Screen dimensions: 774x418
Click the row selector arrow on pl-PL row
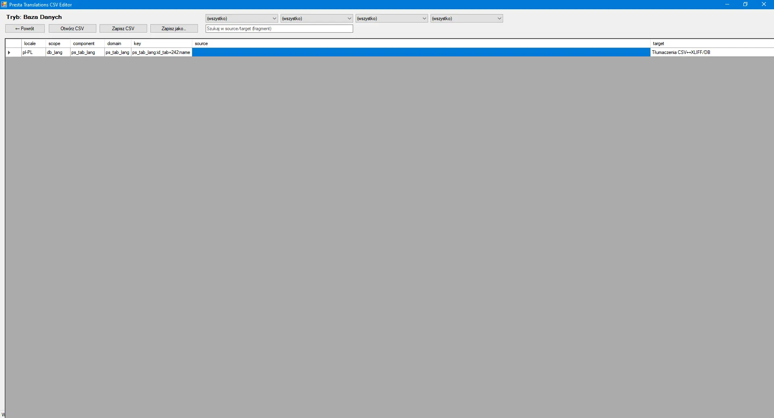(9, 52)
